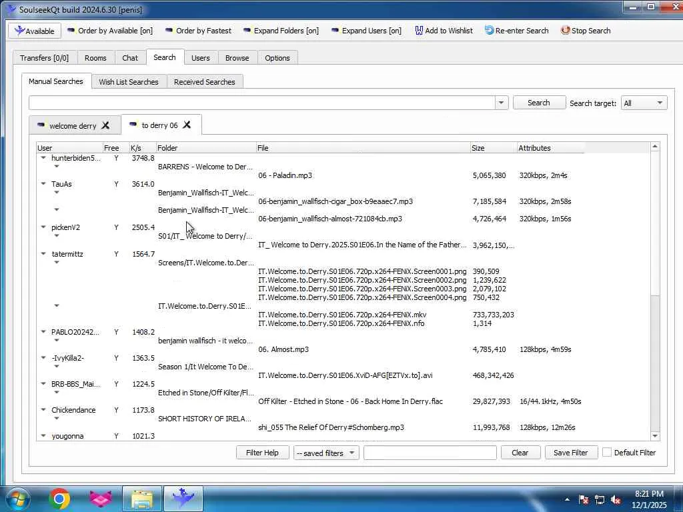Click the Search button

pos(539,103)
